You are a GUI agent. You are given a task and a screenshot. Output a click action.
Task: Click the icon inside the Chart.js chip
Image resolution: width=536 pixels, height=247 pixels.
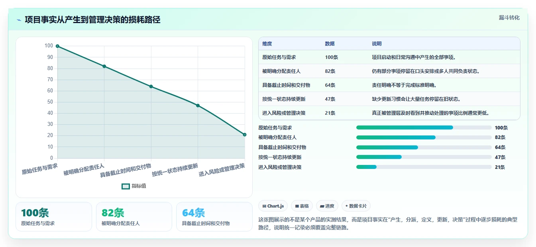coord(264,206)
